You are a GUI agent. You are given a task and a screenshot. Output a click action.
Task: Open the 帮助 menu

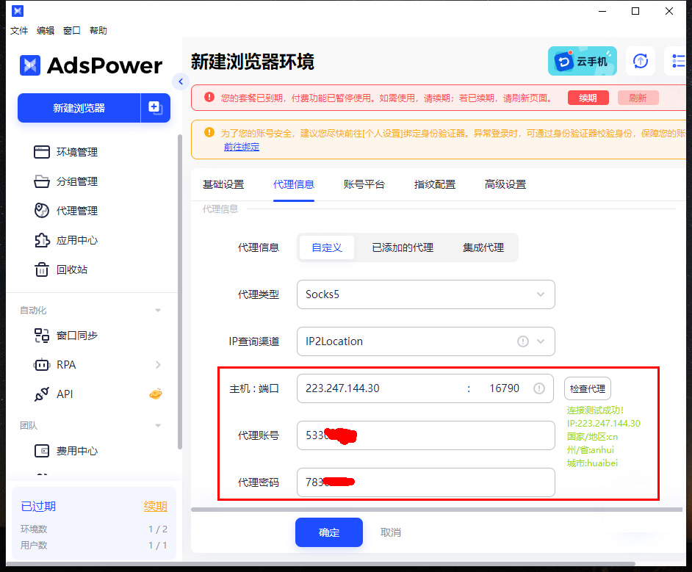tap(98, 30)
